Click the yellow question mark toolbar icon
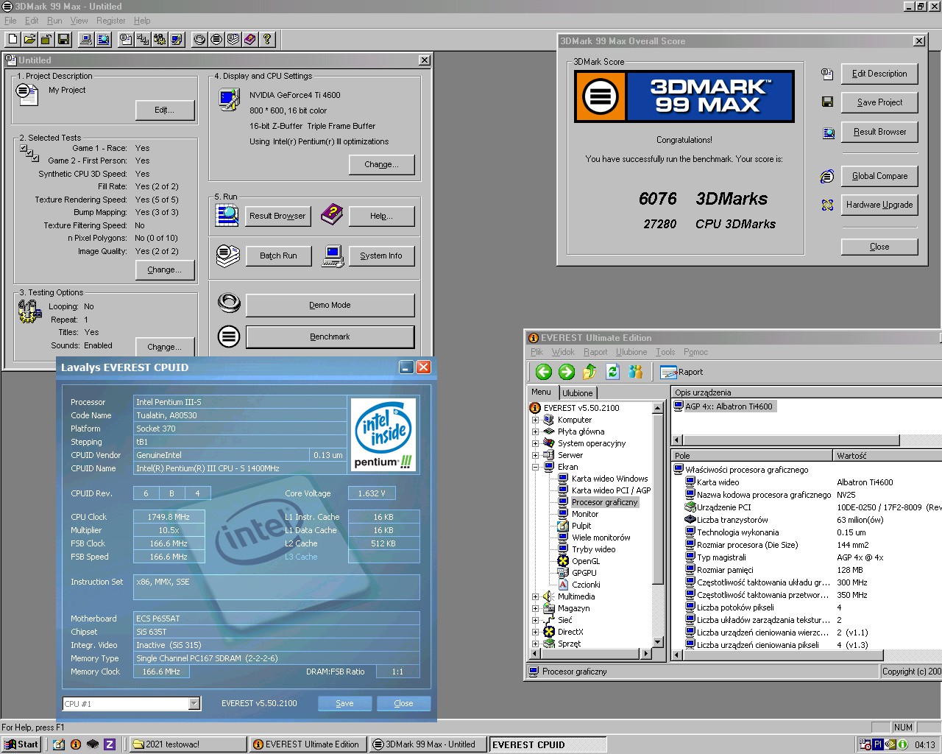942x754 pixels. 267,39
